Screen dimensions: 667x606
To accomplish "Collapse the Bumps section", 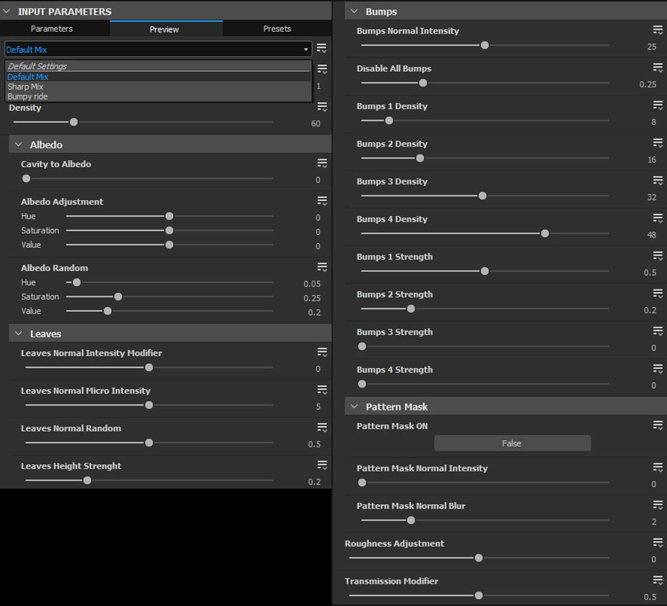I will click(x=354, y=11).
